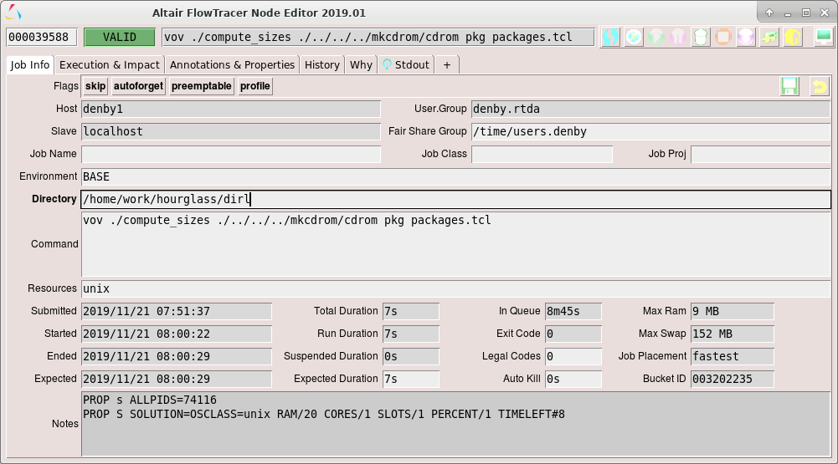The height and width of the screenshot is (464, 838).
Task: Click the yellow house home icon
Action: pos(793,37)
